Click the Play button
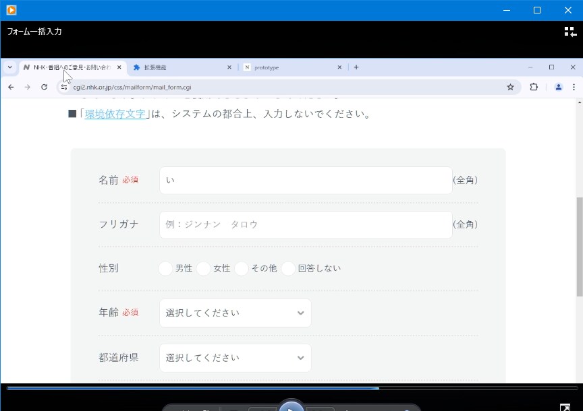583x411 pixels. (x=291, y=406)
